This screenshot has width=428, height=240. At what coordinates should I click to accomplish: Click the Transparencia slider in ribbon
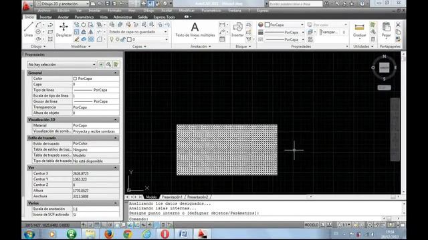coord(333,32)
